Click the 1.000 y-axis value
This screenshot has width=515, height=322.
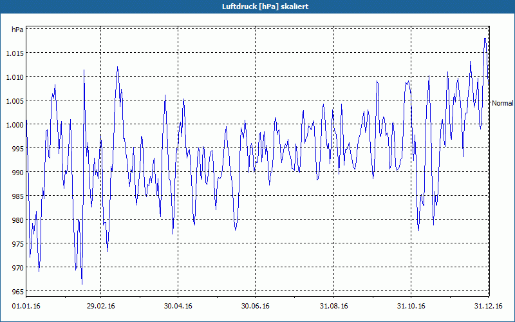point(15,124)
